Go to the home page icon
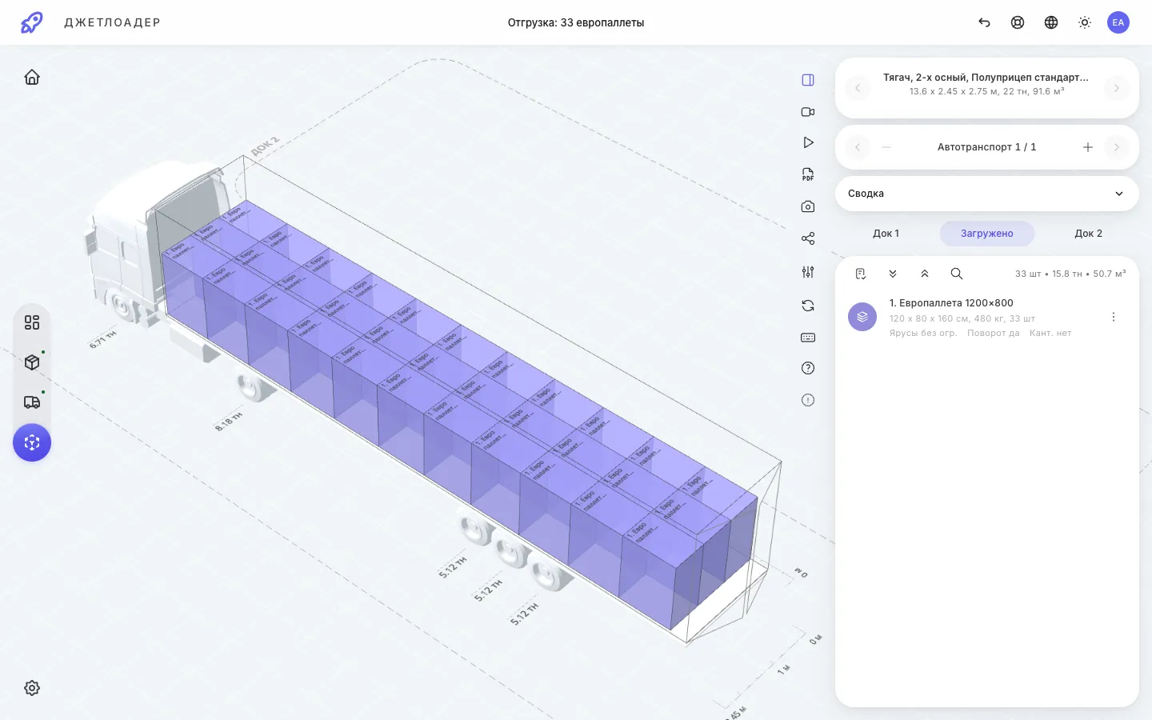This screenshot has height=720, width=1152. (x=32, y=77)
